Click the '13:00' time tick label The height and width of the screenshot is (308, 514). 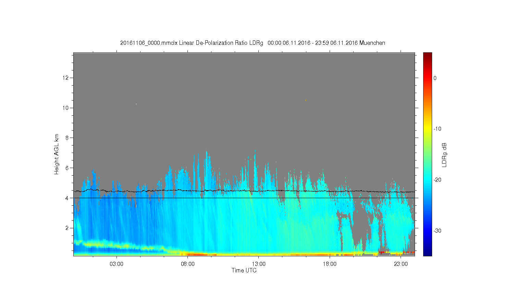pos(259,264)
